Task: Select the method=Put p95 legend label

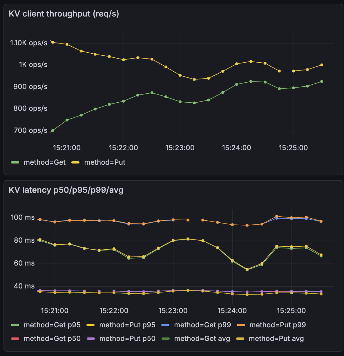Action: coord(127,325)
